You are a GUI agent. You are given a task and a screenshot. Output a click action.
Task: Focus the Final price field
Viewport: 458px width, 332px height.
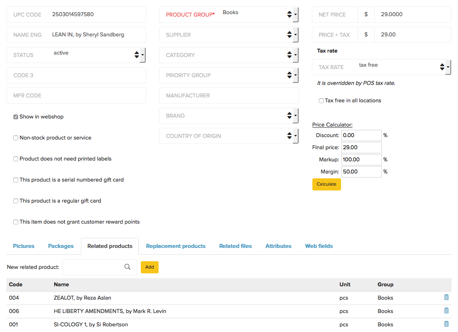coord(362,148)
